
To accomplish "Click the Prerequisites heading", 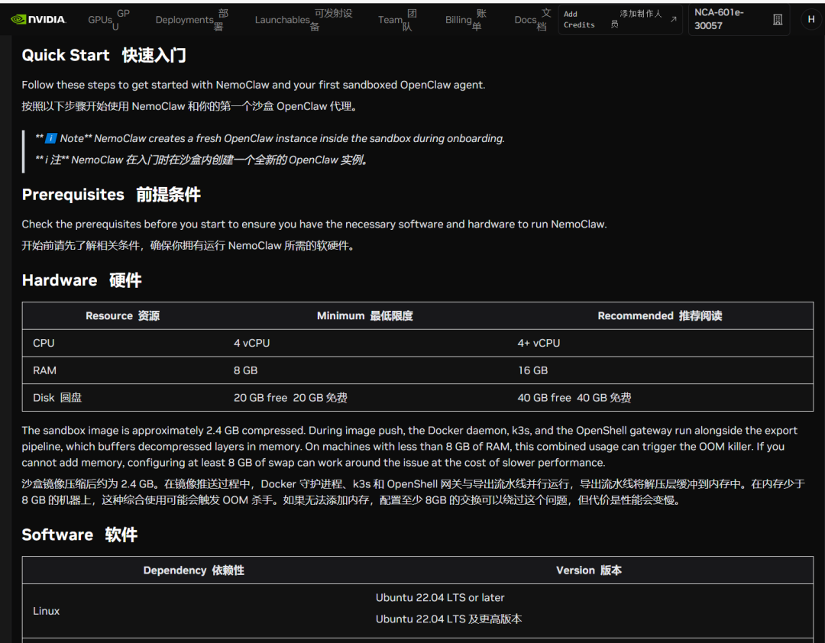I will pos(111,195).
